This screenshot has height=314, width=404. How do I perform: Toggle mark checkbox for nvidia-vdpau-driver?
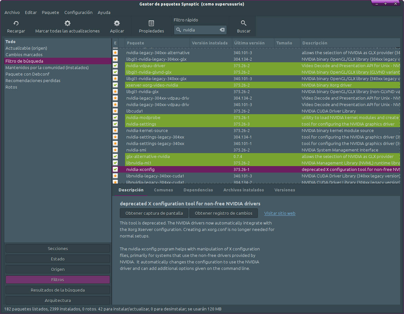pyautogui.click(x=115, y=66)
